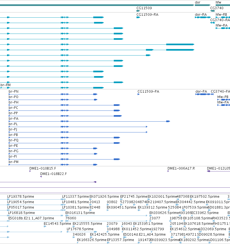Select transcript CG11509-RA

click(x=147, y=15)
